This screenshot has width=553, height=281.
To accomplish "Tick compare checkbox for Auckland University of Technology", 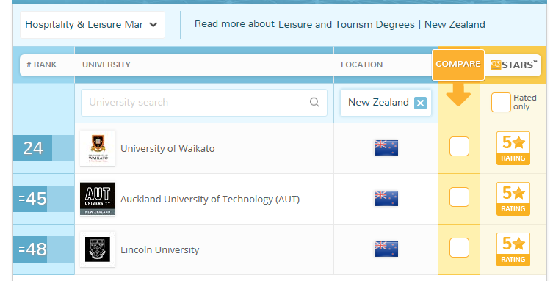I will pyautogui.click(x=459, y=197).
